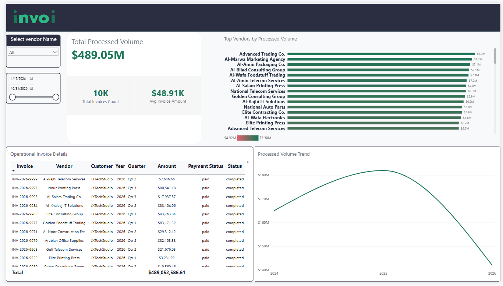Select the Elite Contracting Co. bar
Screen dimensions: 503x286
(375, 112)
